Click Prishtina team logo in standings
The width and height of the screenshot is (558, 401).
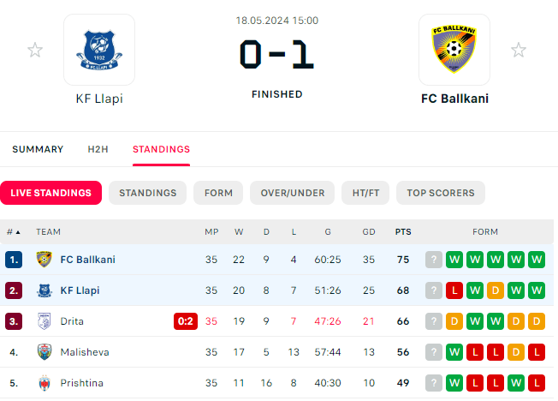[45, 383]
